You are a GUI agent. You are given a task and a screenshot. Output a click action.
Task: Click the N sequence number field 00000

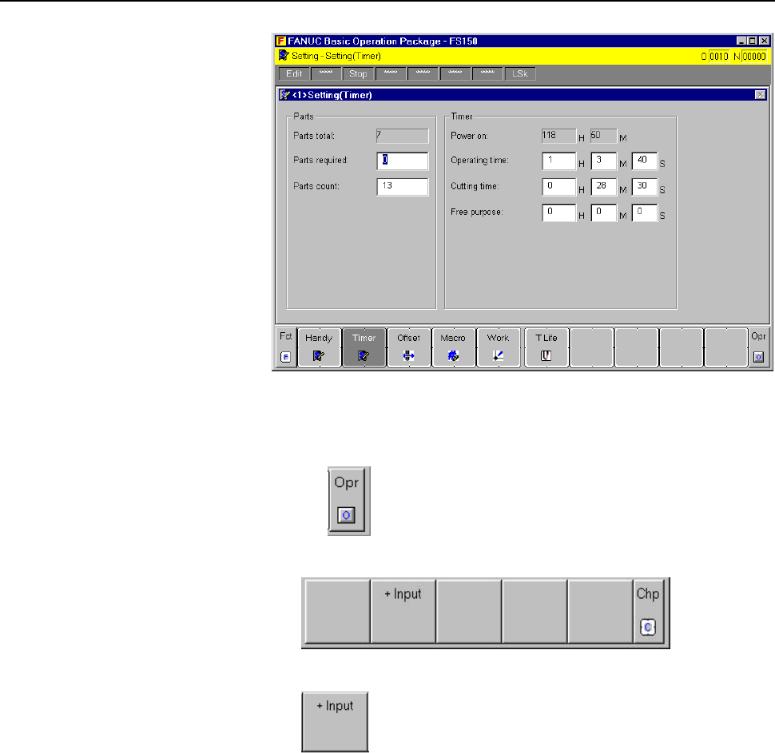pyautogui.click(x=754, y=57)
